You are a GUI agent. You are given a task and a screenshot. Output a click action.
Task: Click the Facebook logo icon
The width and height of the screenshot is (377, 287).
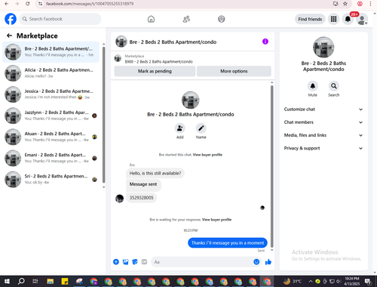click(x=11, y=19)
